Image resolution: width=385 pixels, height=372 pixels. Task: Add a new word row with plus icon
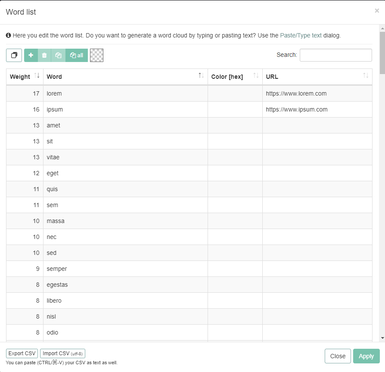click(x=31, y=55)
